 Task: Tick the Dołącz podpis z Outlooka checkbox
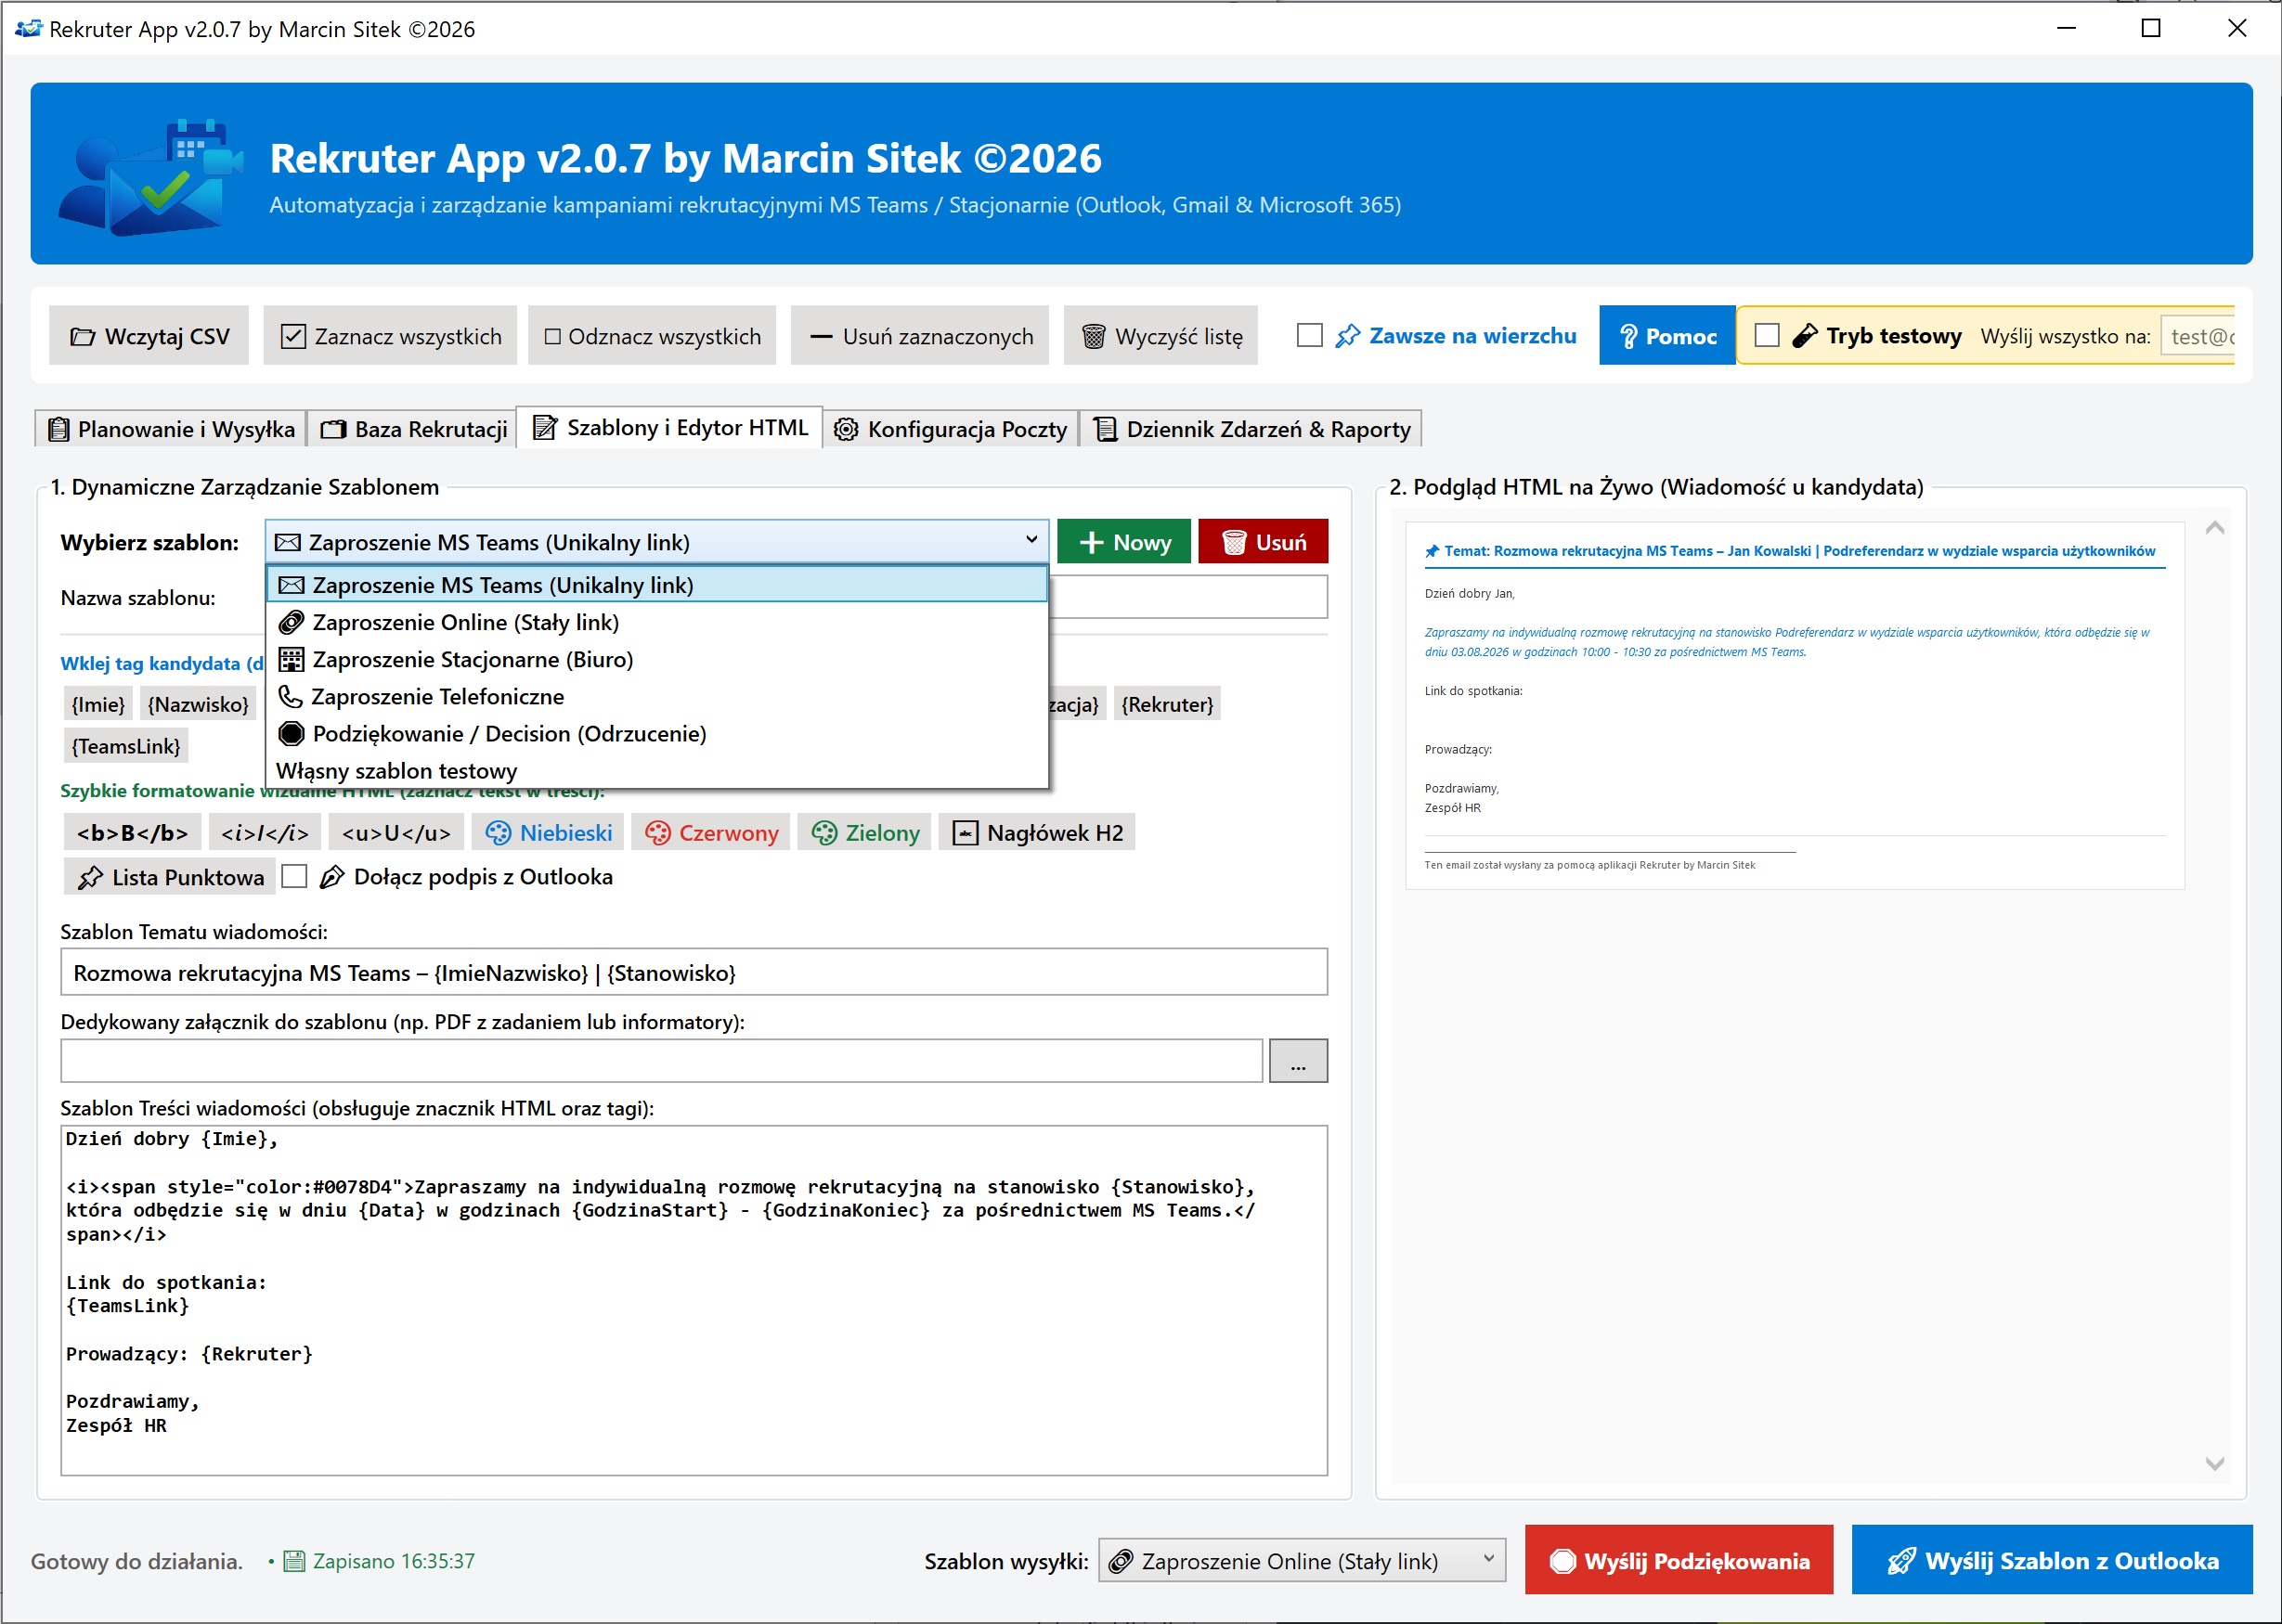[294, 876]
